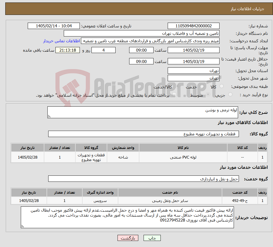Click section heading اطلاعات خدمات مورد نیاز
Image resolution: width=273 pixels, height=247 pixels.
[x=244, y=167]
